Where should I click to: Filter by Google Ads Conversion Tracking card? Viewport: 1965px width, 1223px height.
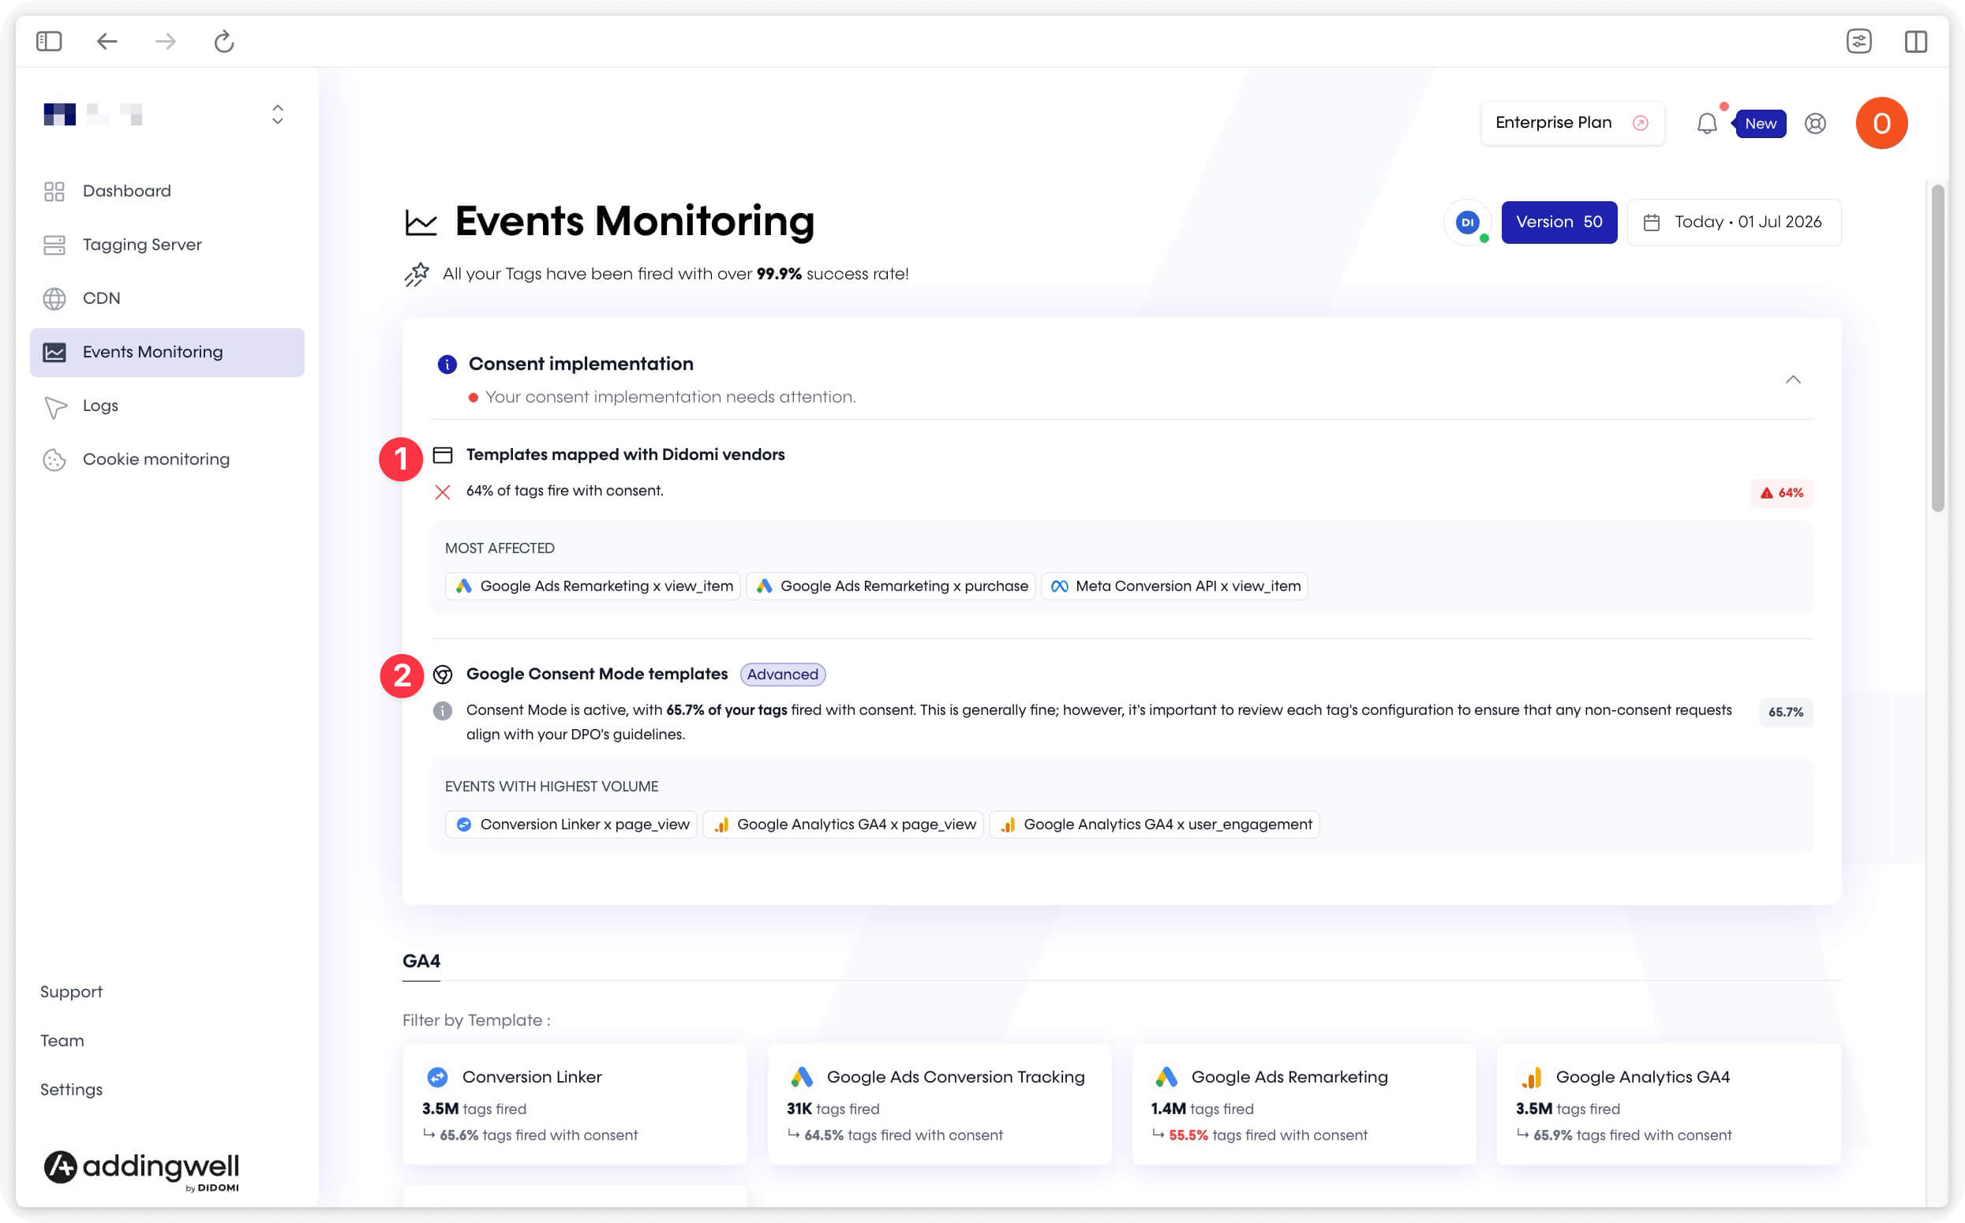tap(939, 1104)
